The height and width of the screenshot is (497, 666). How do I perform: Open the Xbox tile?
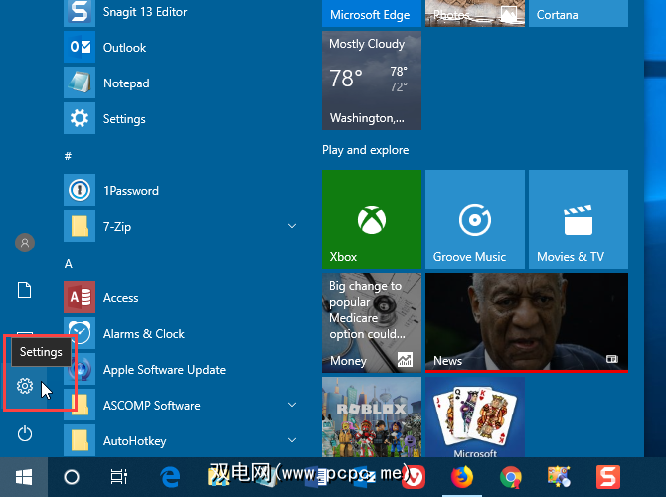(x=372, y=220)
